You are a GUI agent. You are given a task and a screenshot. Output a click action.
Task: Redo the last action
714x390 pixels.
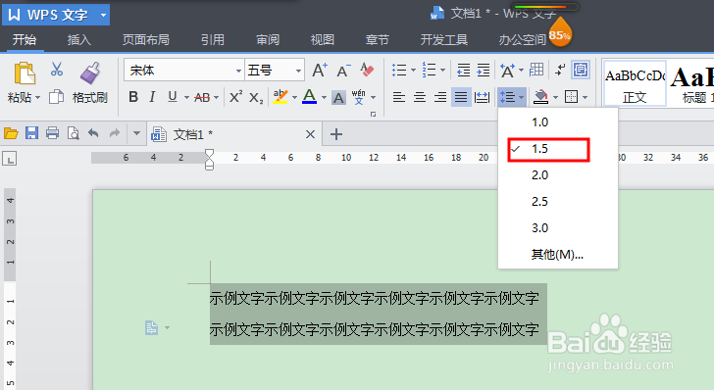115,133
